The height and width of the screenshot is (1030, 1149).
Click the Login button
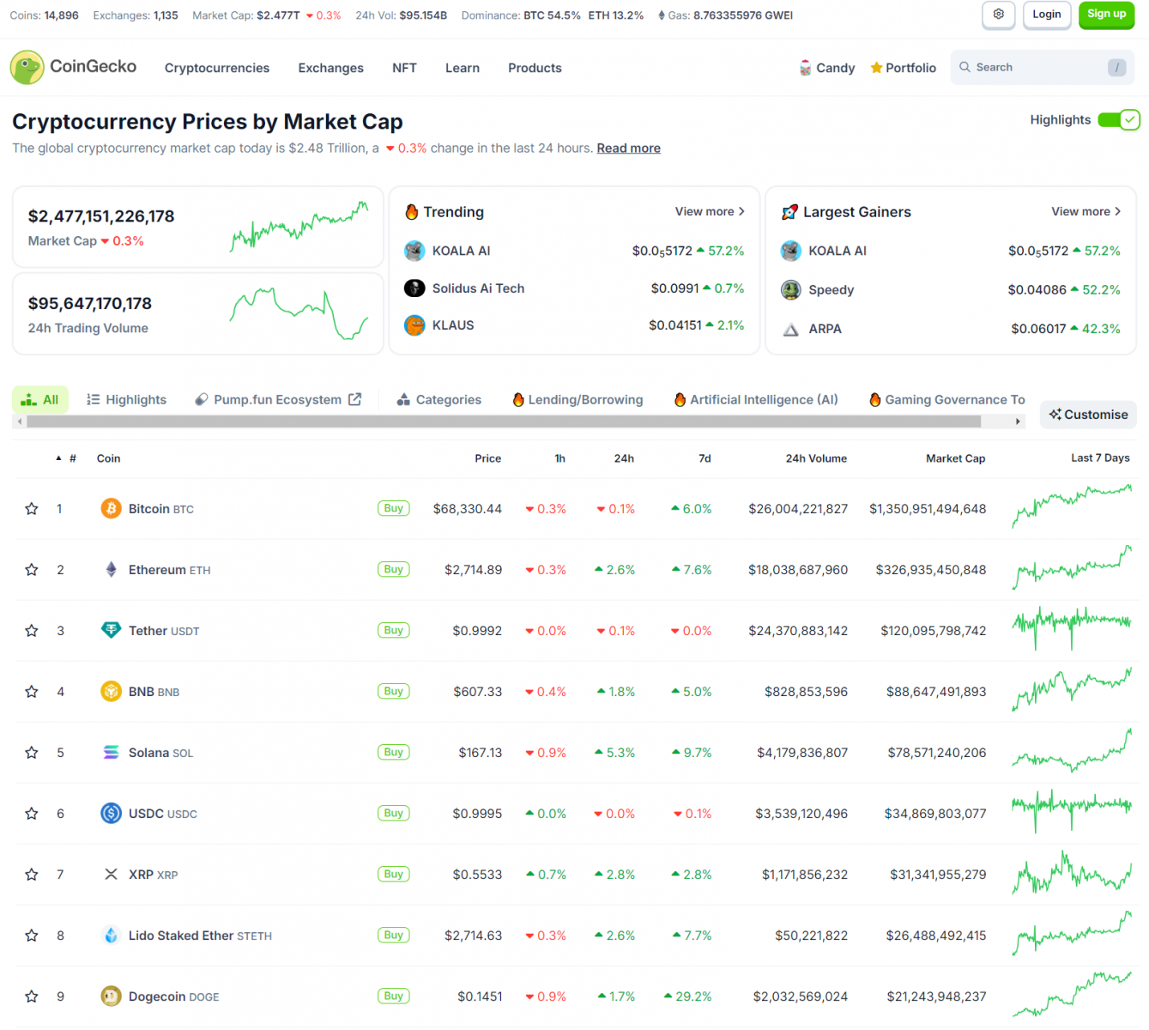point(1047,15)
